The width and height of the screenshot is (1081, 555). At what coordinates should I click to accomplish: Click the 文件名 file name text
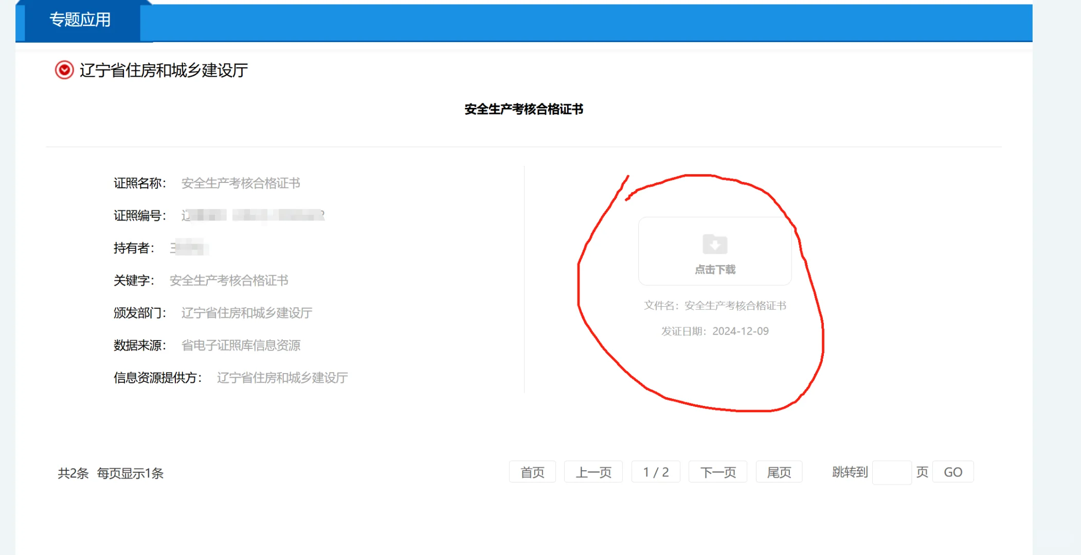[715, 306]
